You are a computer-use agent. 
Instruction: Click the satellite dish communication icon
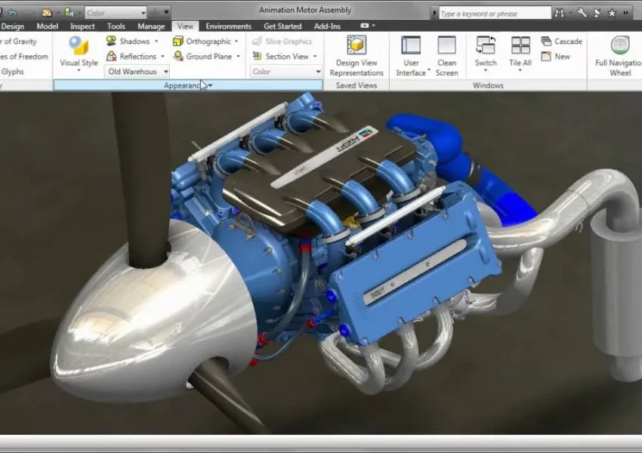597,13
